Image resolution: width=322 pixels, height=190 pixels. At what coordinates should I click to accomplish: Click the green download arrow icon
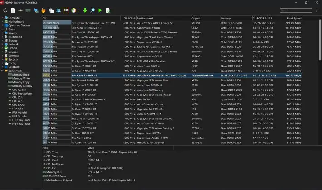click(85, 10)
